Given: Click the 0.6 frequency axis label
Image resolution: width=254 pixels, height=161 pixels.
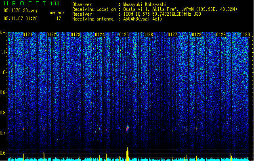Looking at the screenshot, I should (3, 153).
